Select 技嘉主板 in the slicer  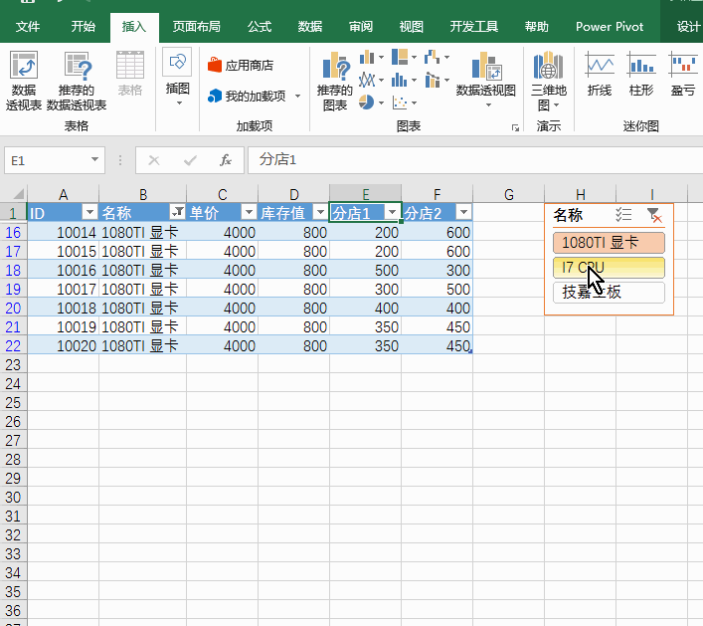coord(609,293)
